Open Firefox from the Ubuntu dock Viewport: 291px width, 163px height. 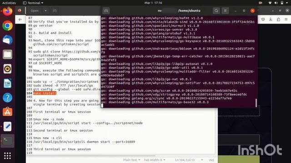click(7, 11)
